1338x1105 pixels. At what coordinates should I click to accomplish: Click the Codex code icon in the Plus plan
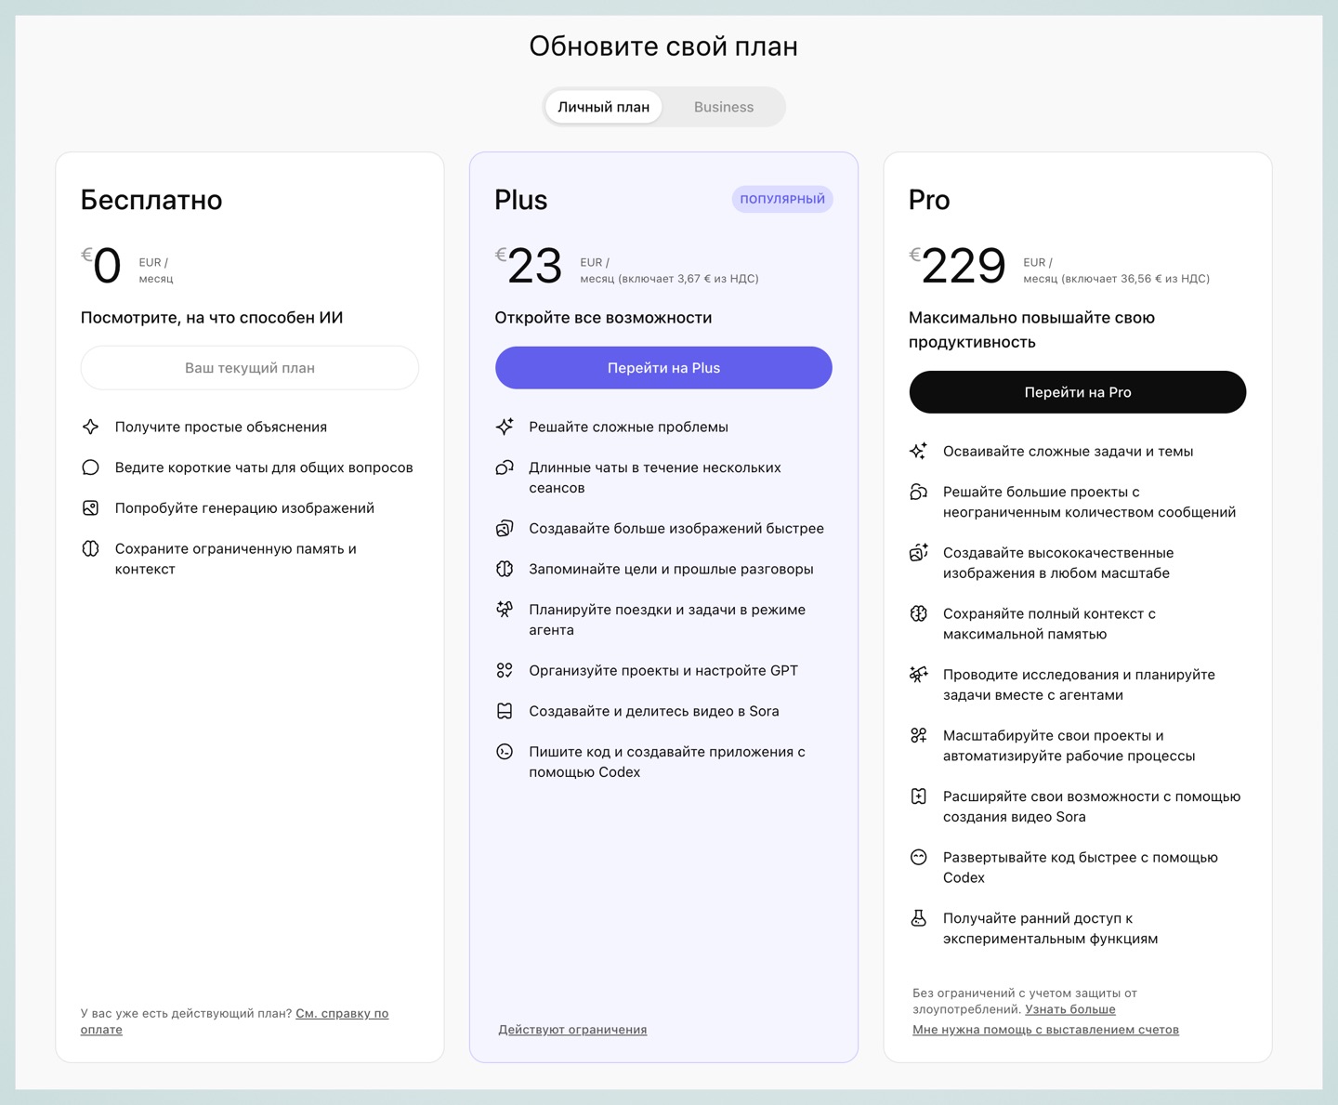505,752
